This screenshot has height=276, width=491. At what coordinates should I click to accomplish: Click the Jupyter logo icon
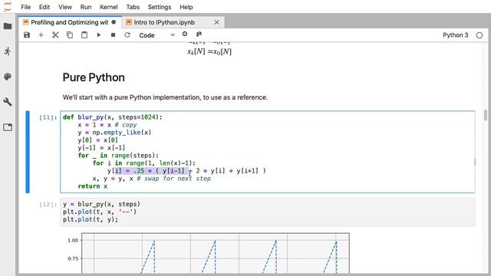coord(8,7)
